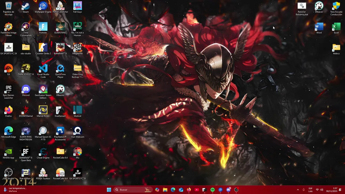Select the Mu desktop icon

click(x=77, y=153)
